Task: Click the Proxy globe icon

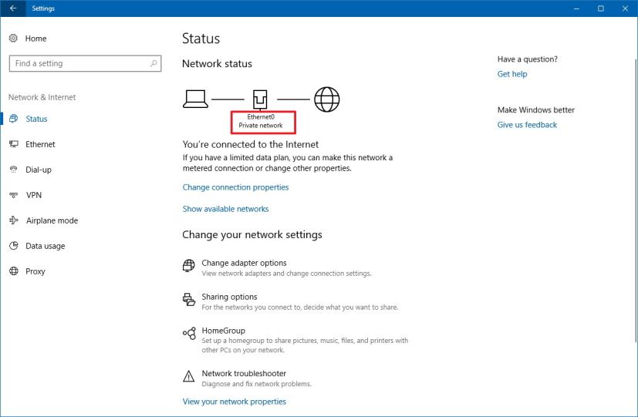Action: click(13, 271)
